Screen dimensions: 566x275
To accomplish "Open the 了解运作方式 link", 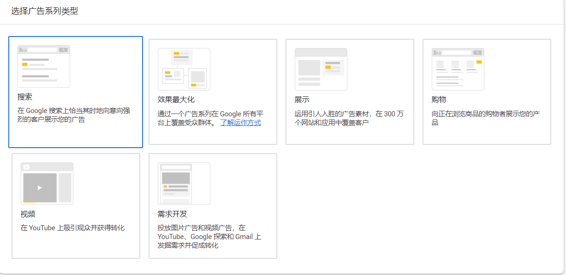I will coord(240,123).
